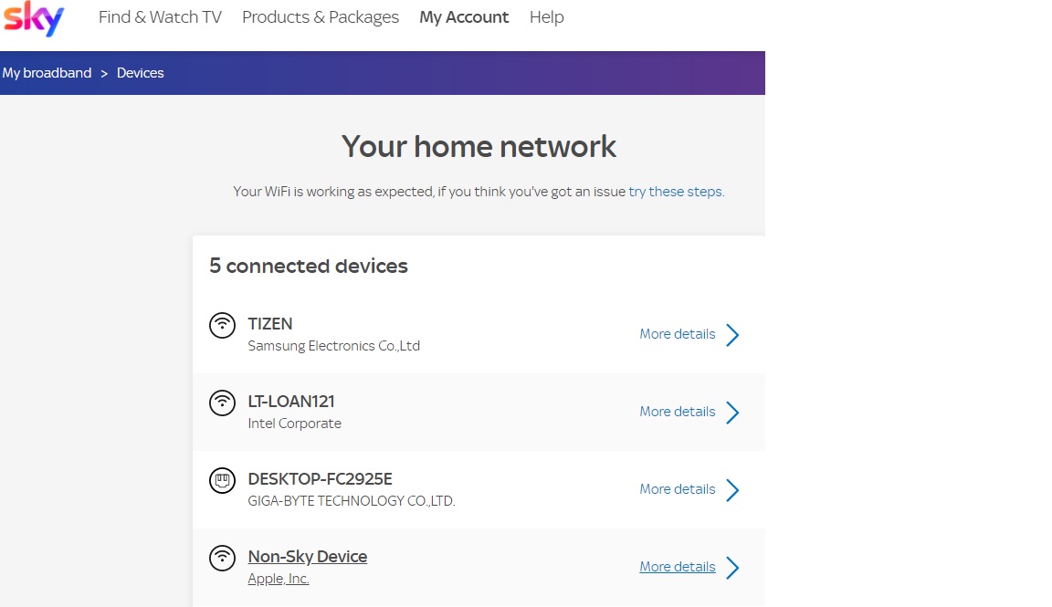This screenshot has width=1052, height=607.
Task: Select My Account in the navigation bar
Action: 464,16
